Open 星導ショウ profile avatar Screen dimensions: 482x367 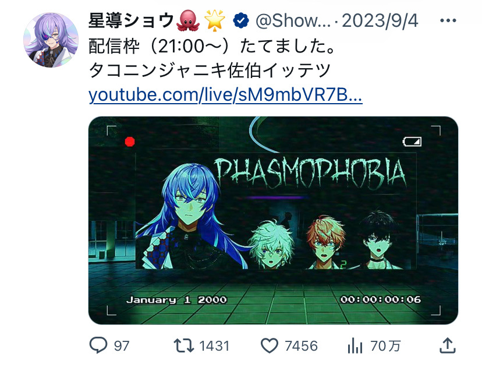[51, 40]
